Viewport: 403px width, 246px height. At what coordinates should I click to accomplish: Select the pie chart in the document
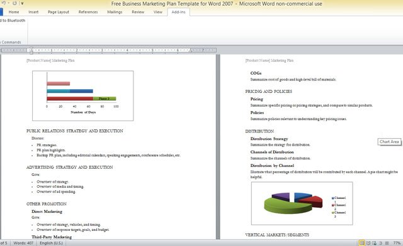[x=302, y=203]
